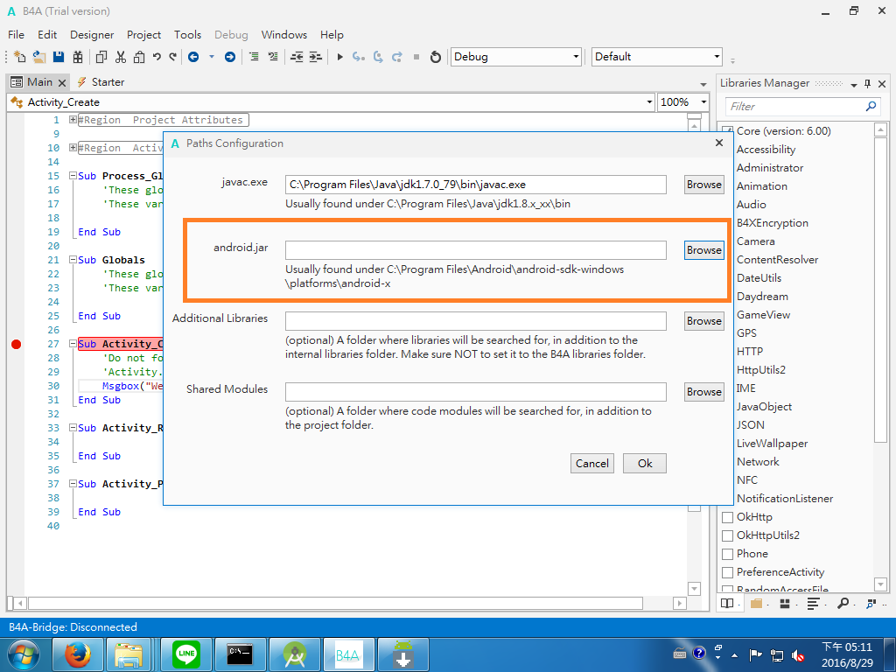The image size is (896, 672).
Task: Click the Export As Zip toolbar icon
Action: pos(78,57)
